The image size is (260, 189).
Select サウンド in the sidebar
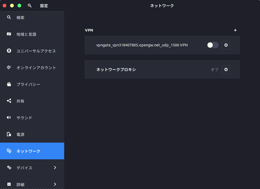tap(32, 118)
